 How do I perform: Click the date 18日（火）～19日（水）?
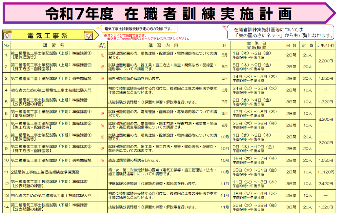255,193
